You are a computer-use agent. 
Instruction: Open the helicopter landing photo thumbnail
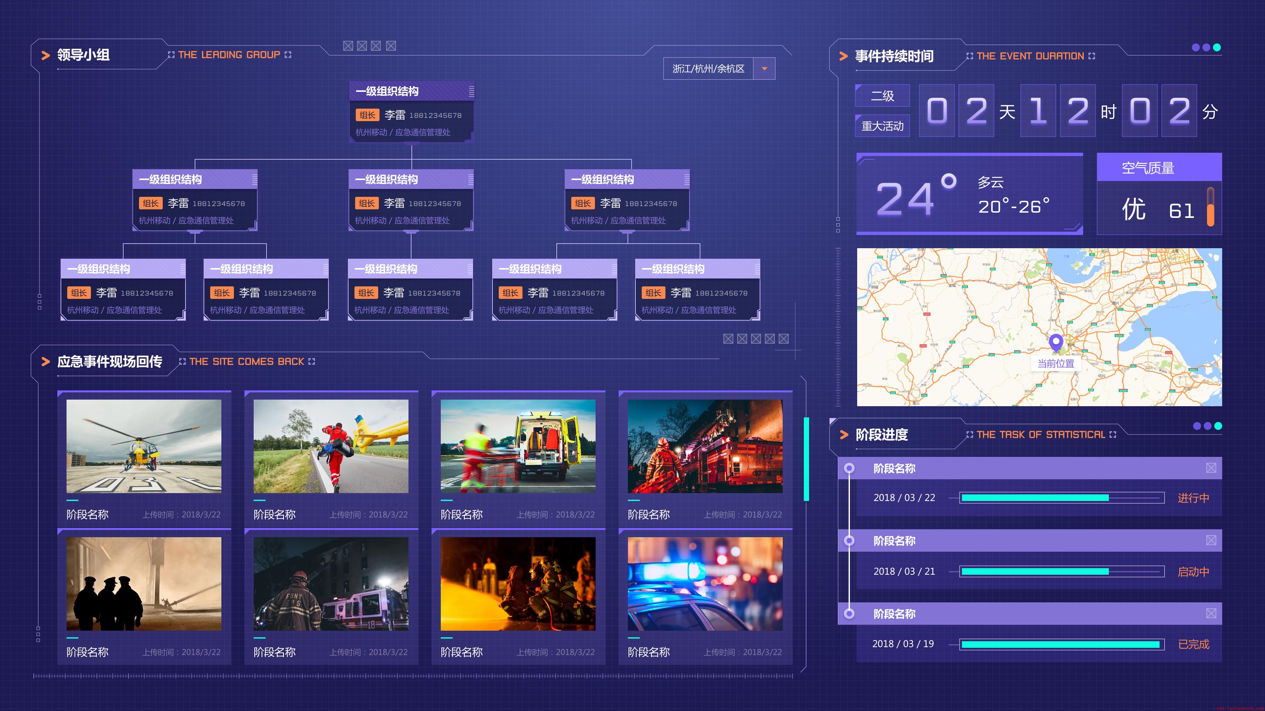click(144, 446)
